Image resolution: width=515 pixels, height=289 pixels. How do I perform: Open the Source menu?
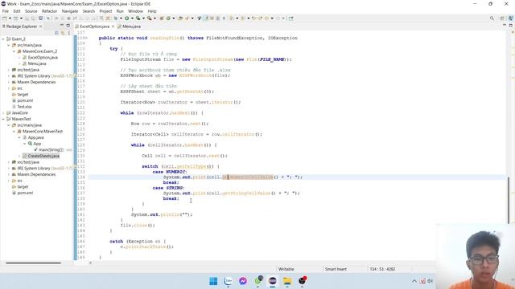click(x=31, y=11)
